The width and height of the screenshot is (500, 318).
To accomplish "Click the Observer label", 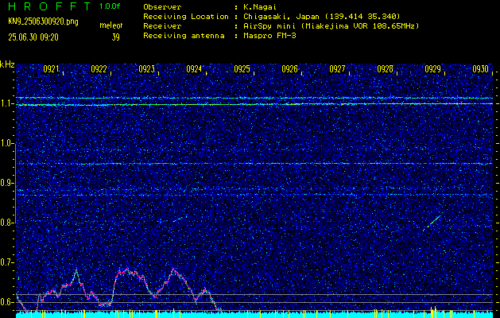I will tap(162, 7).
